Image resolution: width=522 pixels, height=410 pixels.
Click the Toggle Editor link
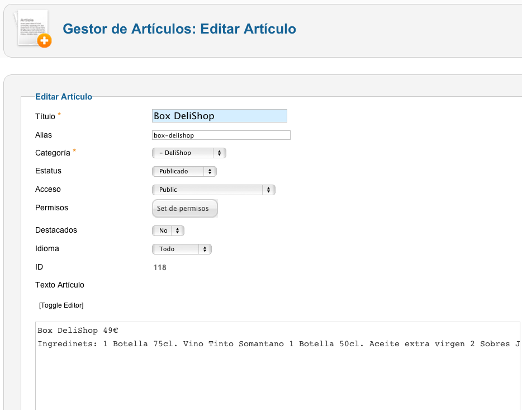point(61,305)
